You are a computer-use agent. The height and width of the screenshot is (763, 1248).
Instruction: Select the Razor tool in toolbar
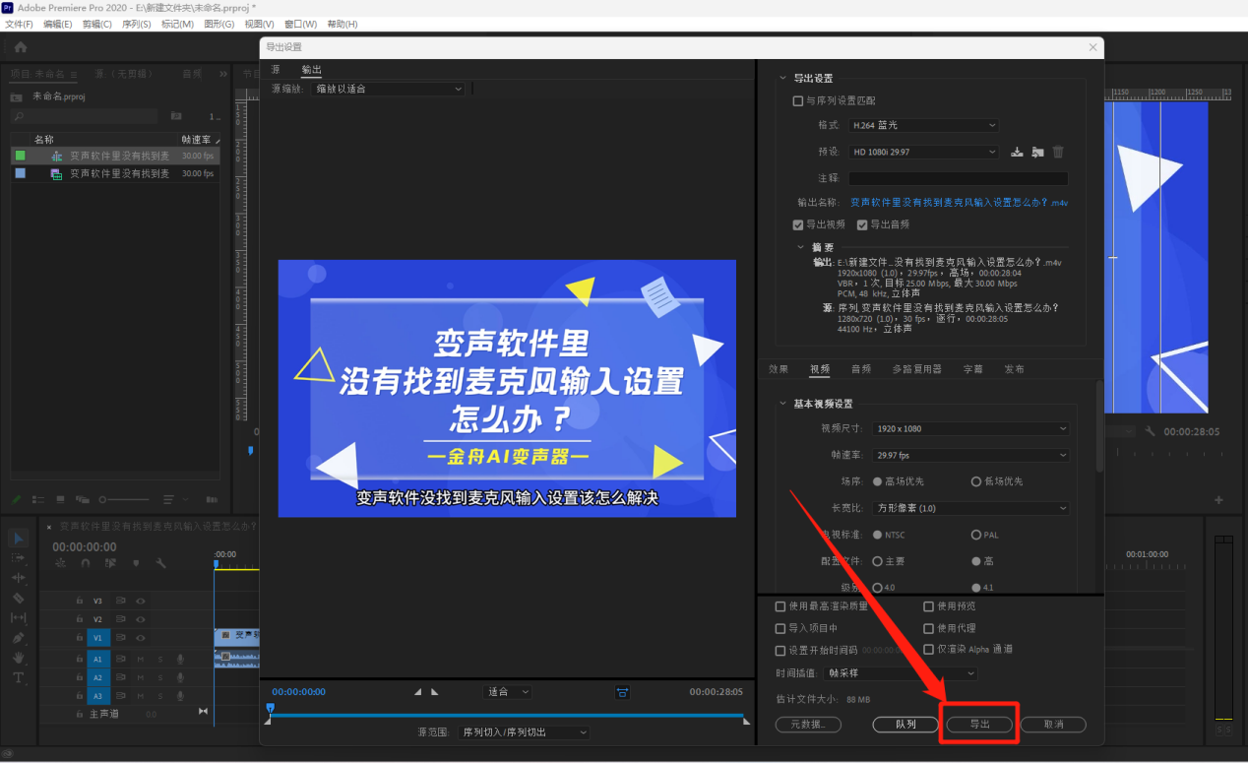click(x=18, y=598)
